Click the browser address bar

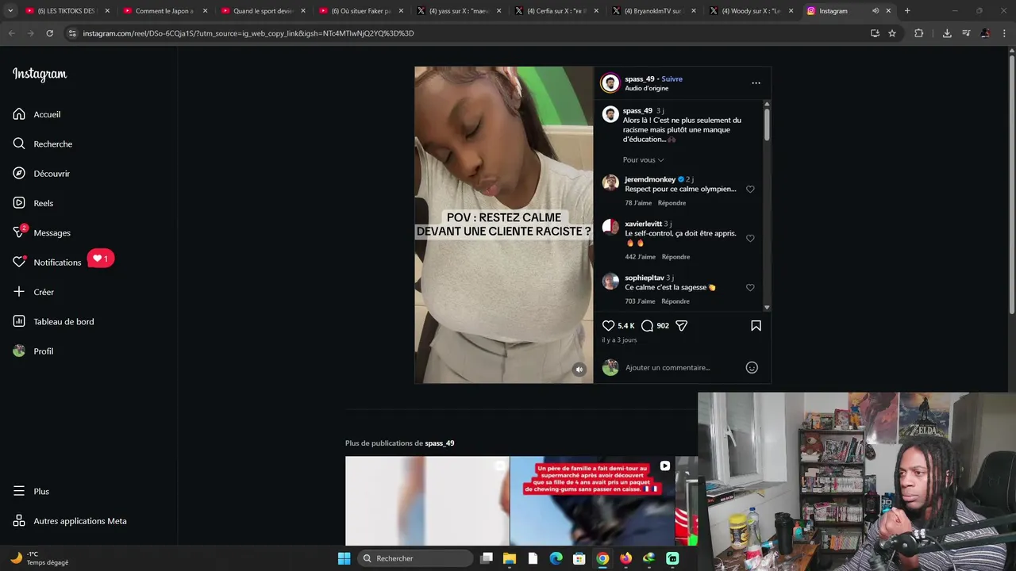(468, 33)
